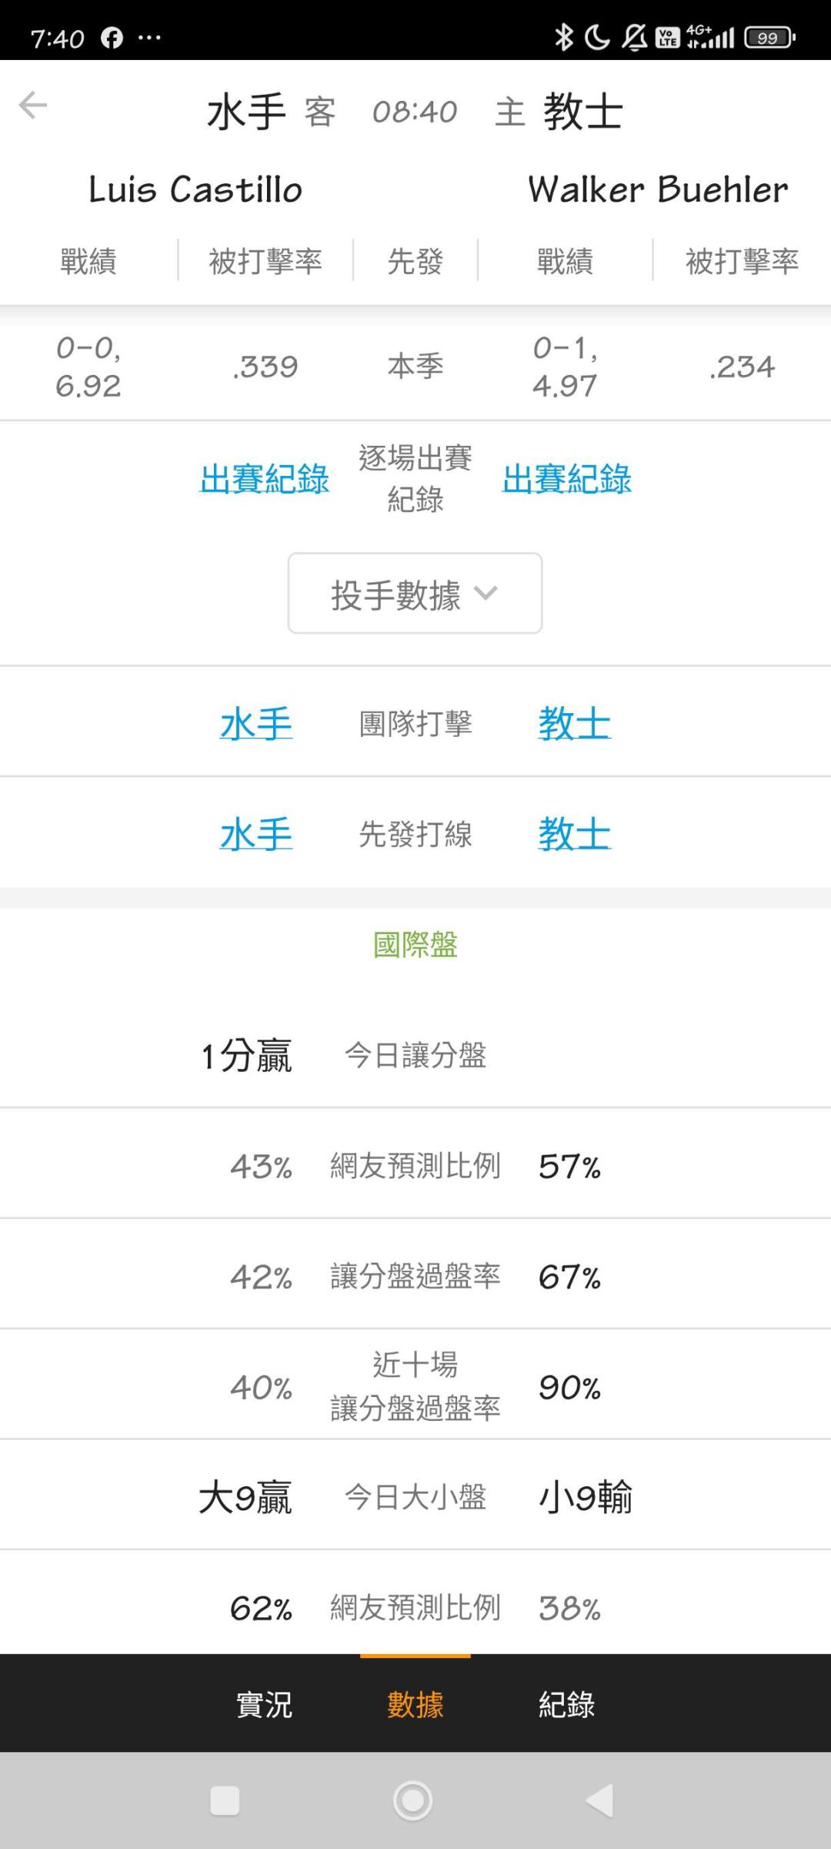Image resolution: width=831 pixels, height=1849 pixels.
Task: Tap the muted bell status icon
Action: click(635, 37)
